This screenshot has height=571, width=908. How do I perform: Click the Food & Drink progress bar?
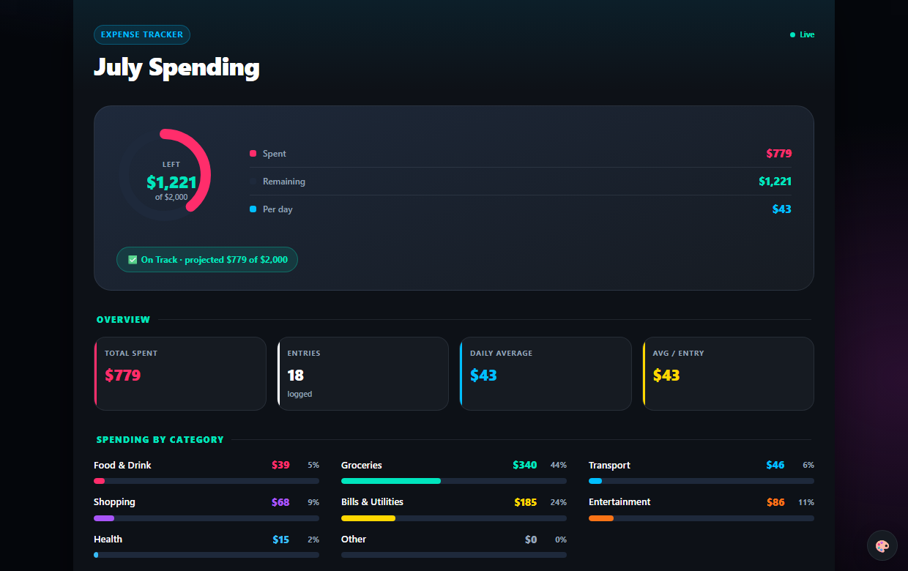[206, 481]
